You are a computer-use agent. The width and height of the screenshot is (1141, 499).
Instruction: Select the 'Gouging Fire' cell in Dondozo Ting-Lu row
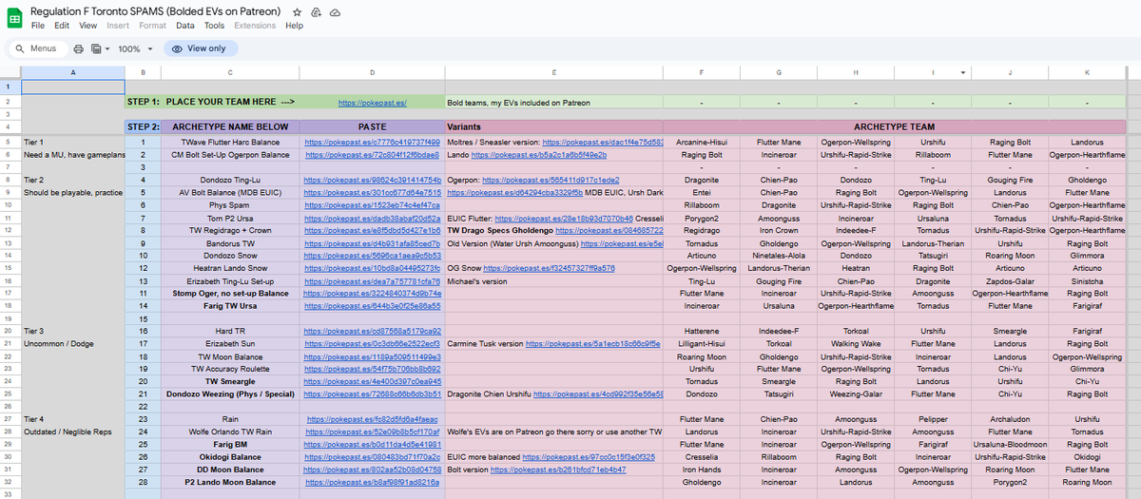click(1010, 179)
